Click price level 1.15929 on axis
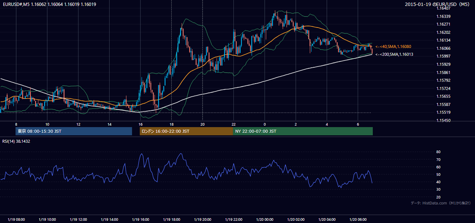Viewport: 475px width, 223px height. click(x=443, y=64)
